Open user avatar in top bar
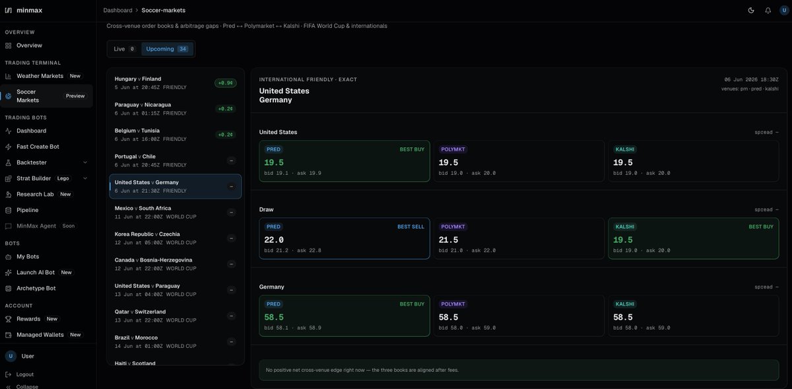 [783, 11]
